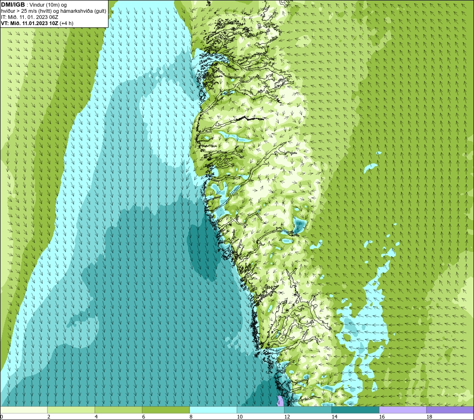Click the initial time 'IT: Mið. 11. 01. 2023 06Z'

(29, 17)
